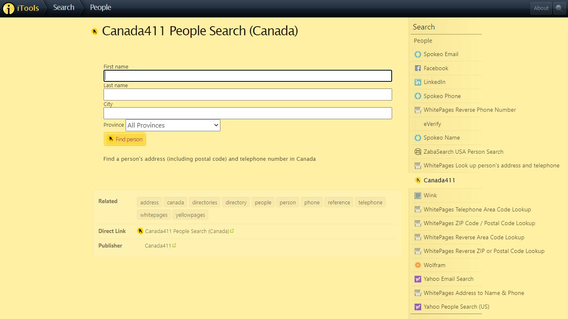Click the iTools logo icon
568x319 pixels.
click(x=9, y=8)
